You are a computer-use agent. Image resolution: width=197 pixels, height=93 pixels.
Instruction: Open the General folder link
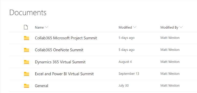(41, 86)
